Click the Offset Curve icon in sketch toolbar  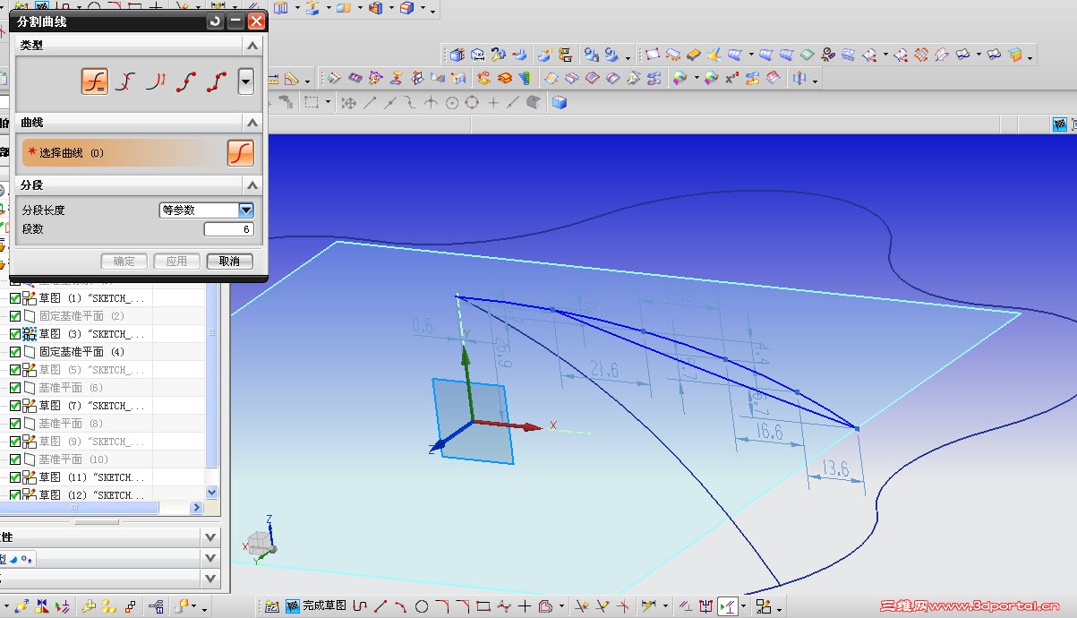click(x=545, y=606)
